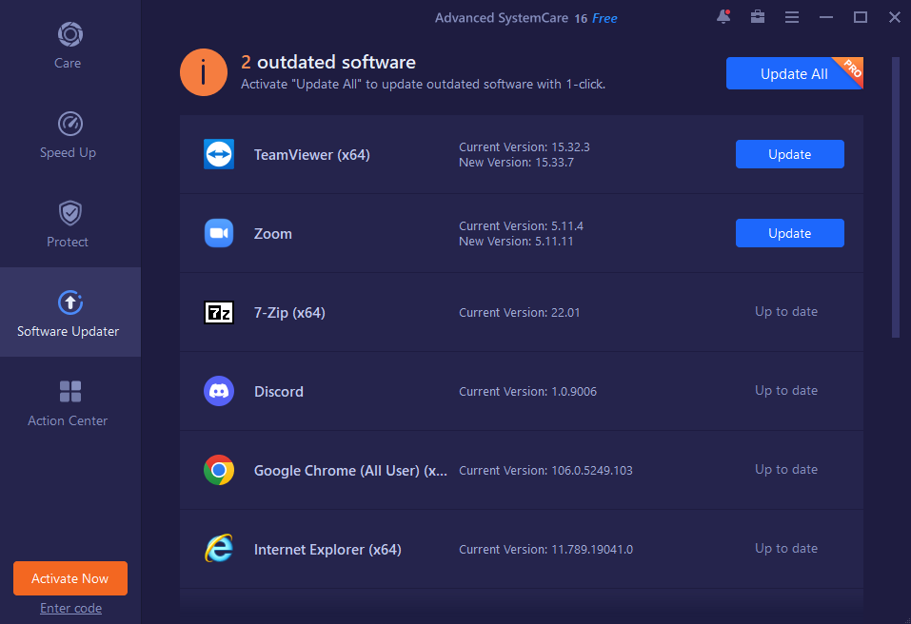Click Google Chrome's Up to date status
The image size is (911, 624).
(786, 470)
